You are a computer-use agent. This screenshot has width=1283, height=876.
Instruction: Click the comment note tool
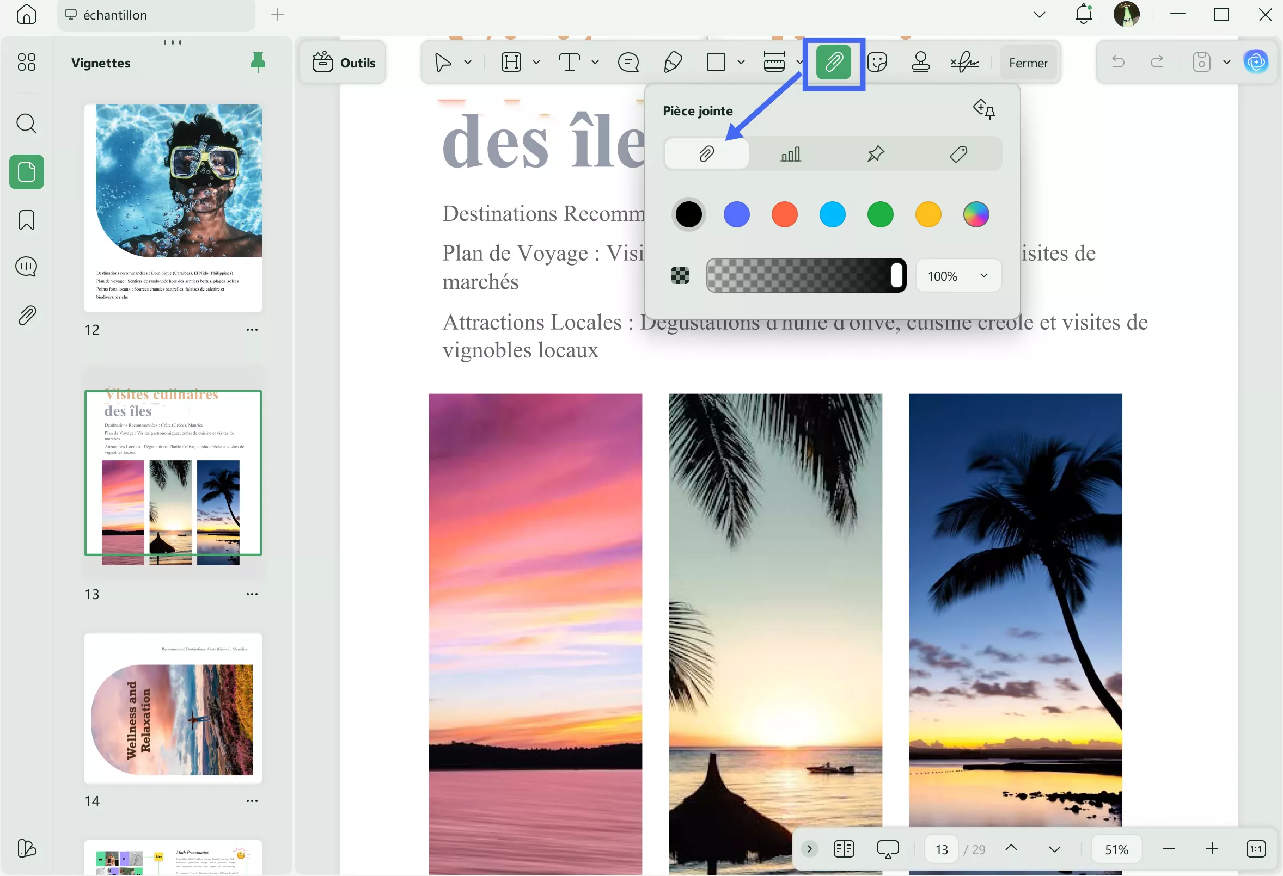pos(628,63)
